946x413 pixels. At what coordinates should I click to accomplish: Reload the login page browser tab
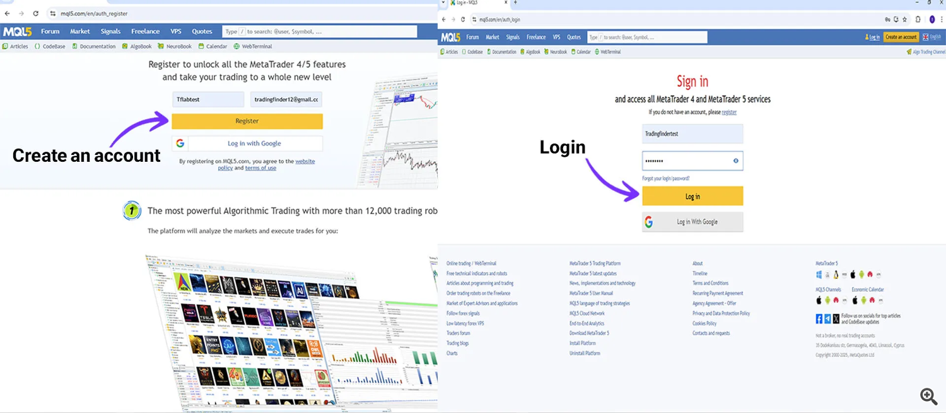point(462,20)
